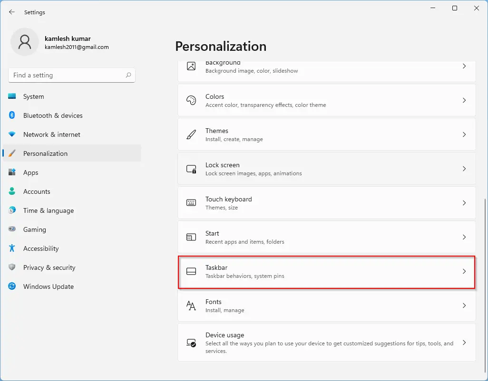Select System in the sidebar
488x381 pixels.
(x=72, y=96)
